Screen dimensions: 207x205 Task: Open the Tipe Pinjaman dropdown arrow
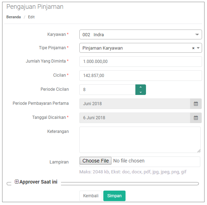[x=198, y=48]
